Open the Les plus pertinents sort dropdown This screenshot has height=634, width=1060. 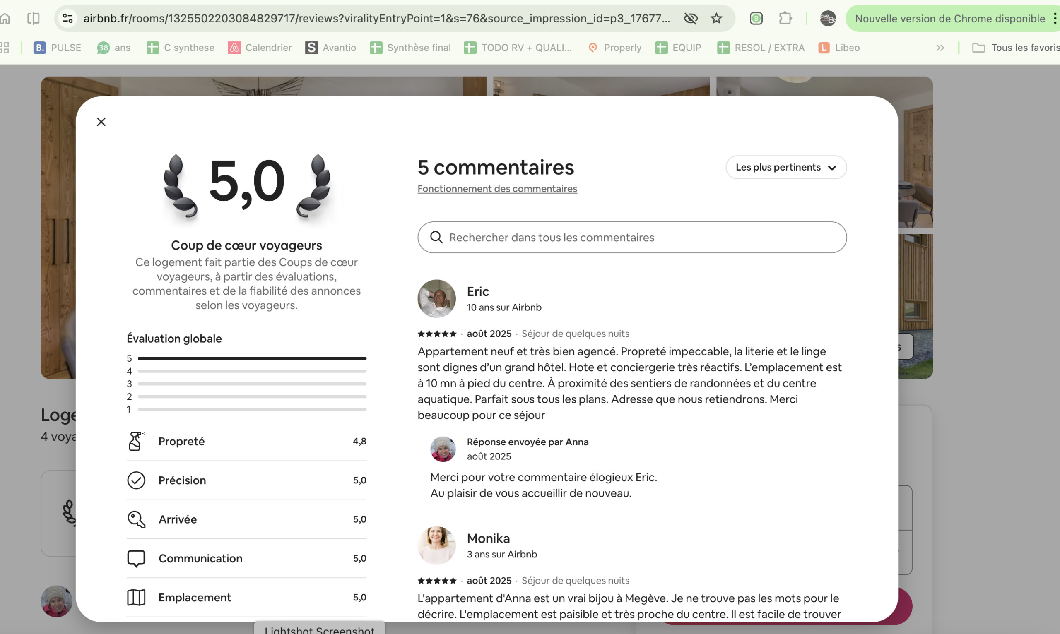(785, 167)
